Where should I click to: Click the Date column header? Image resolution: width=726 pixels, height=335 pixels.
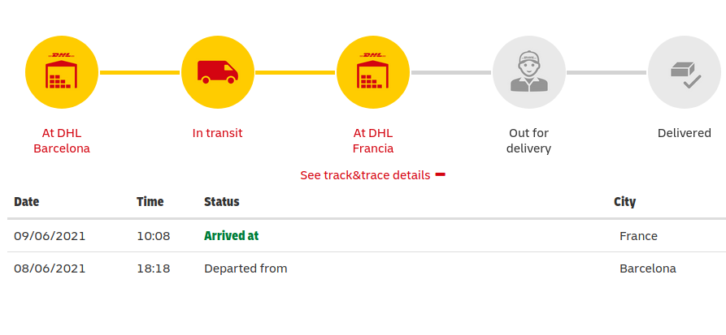pos(26,202)
